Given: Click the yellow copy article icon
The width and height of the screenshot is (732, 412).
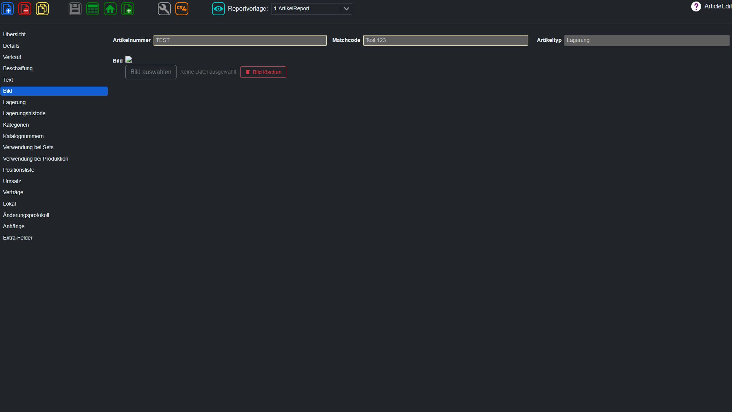Looking at the screenshot, I should coord(42,9).
